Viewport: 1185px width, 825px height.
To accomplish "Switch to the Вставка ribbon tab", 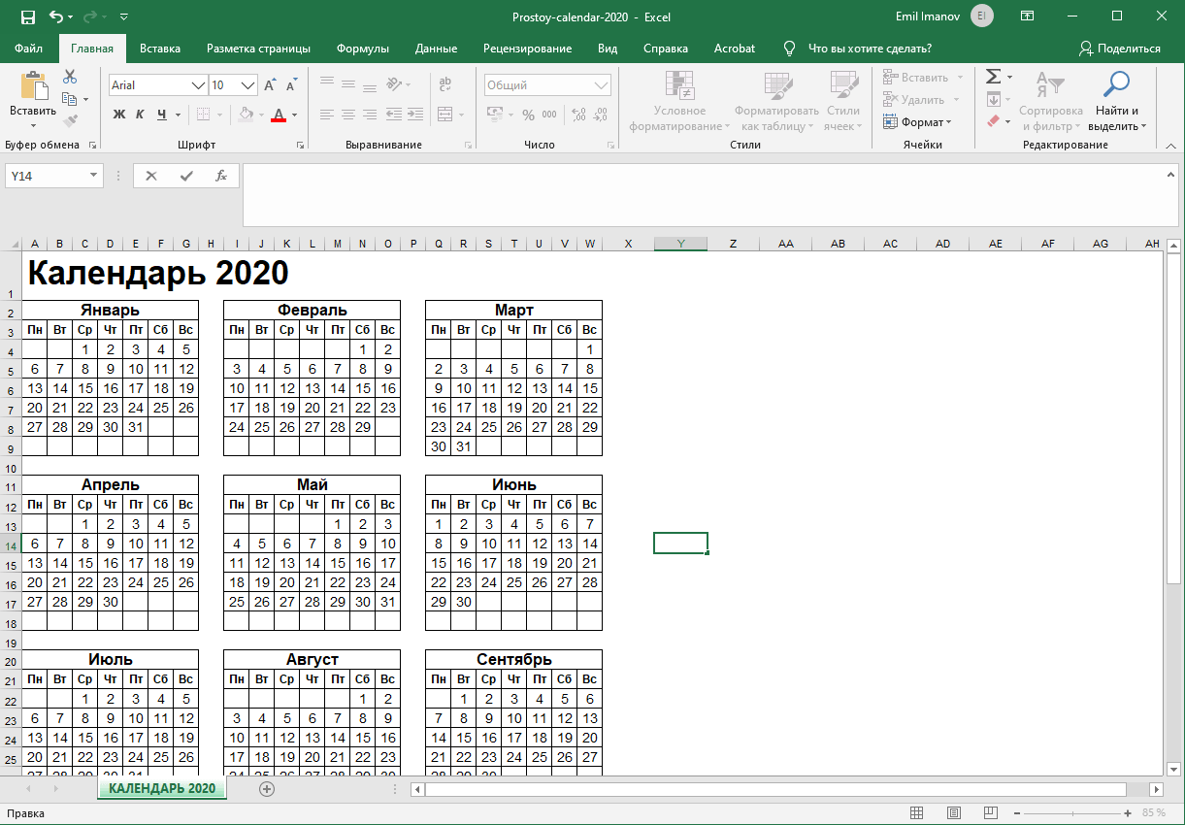I will [x=160, y=49].
